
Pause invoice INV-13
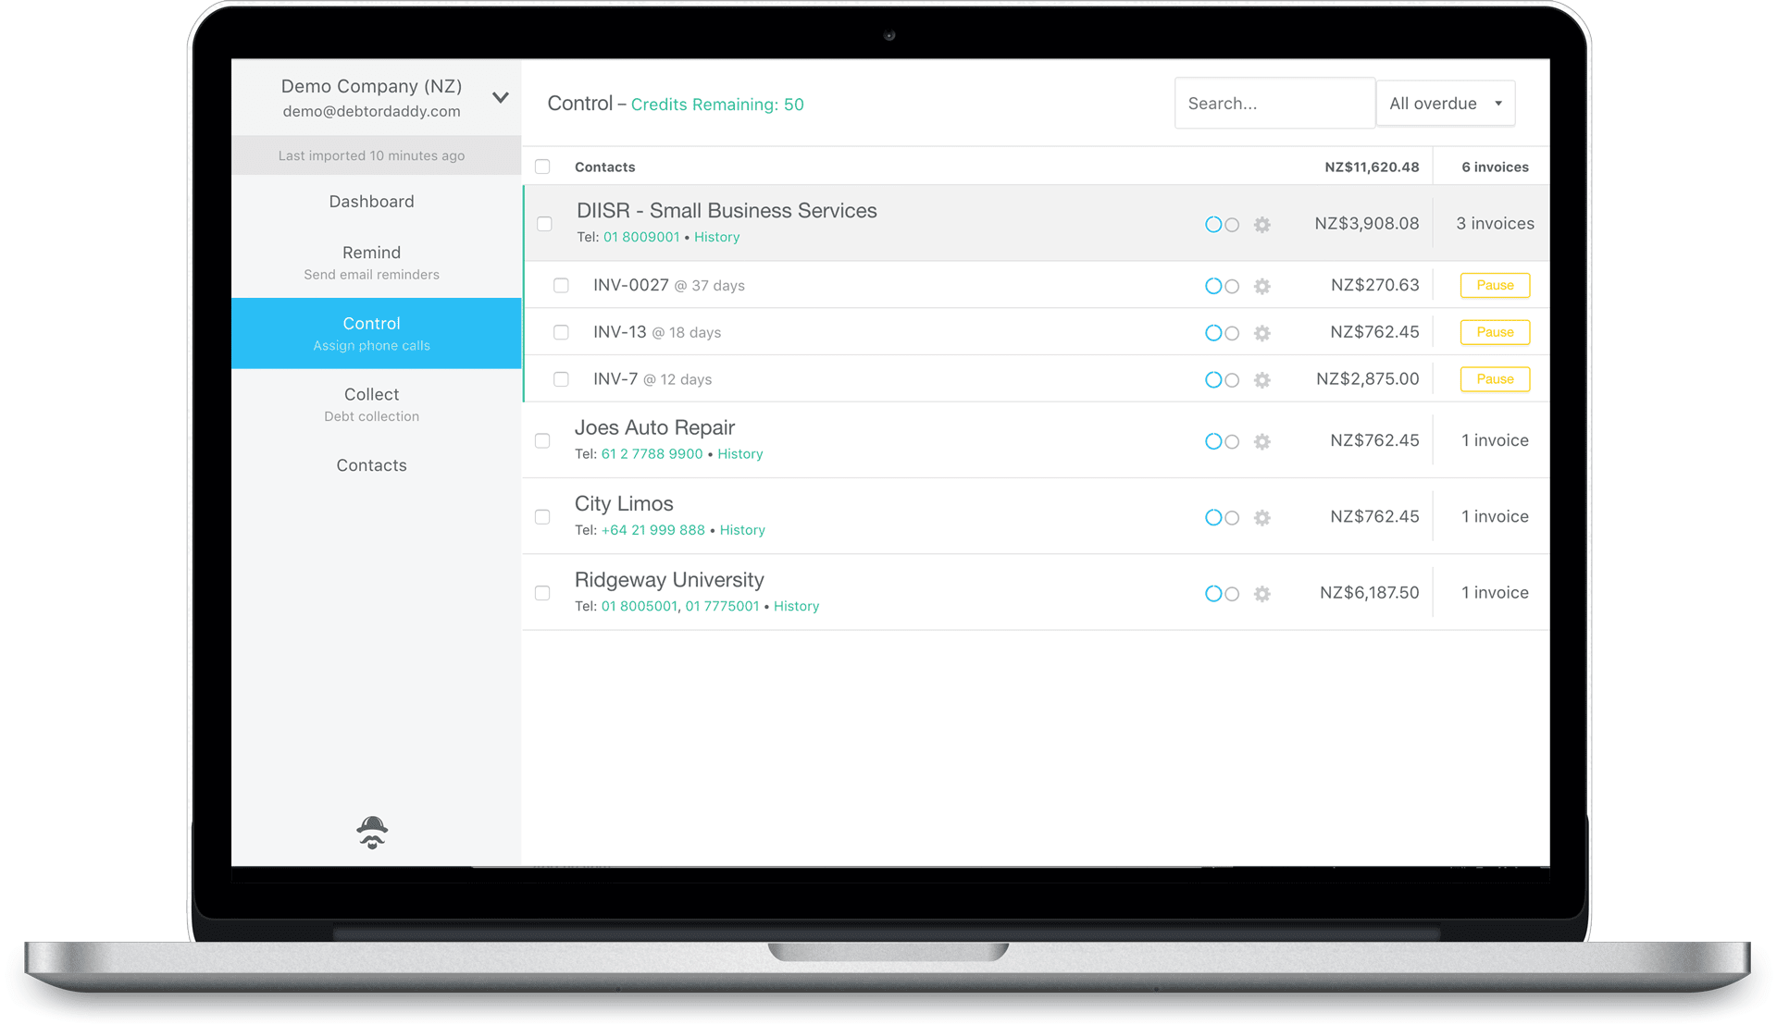[x=1495, y=332]
